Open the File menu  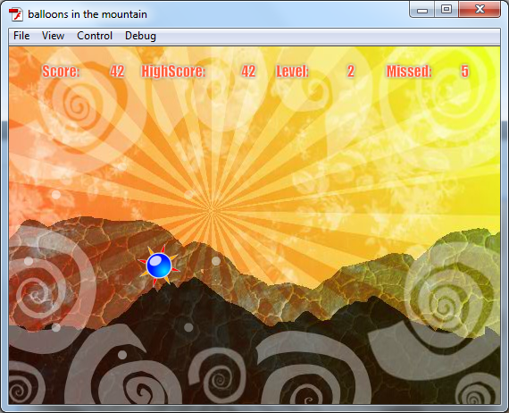click(21, 36)
